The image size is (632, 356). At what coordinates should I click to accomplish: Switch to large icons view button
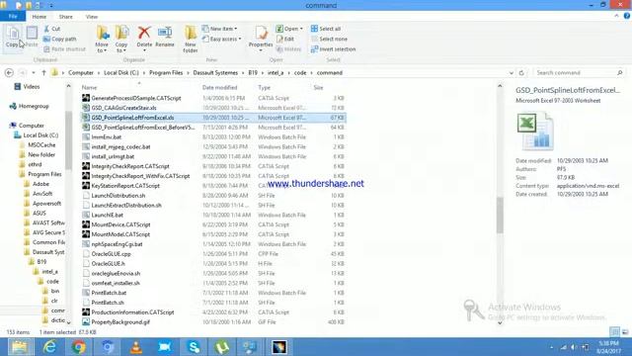pos(625,332)
